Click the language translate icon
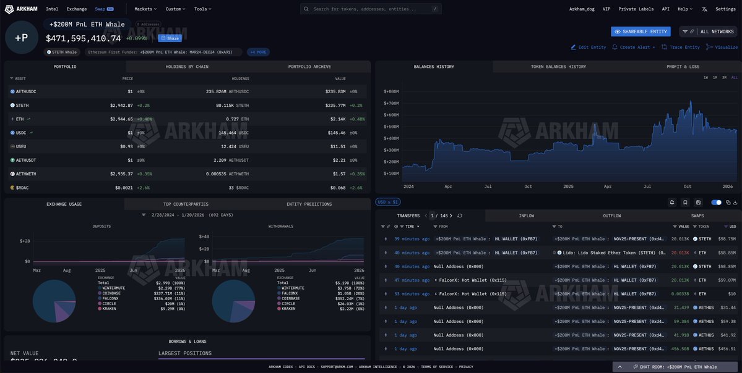The height and width of the screenshot is (373, 742). click(704, 9)
